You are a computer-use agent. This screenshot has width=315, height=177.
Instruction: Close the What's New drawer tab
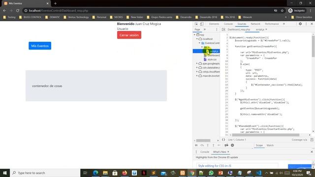pos(228,152)
